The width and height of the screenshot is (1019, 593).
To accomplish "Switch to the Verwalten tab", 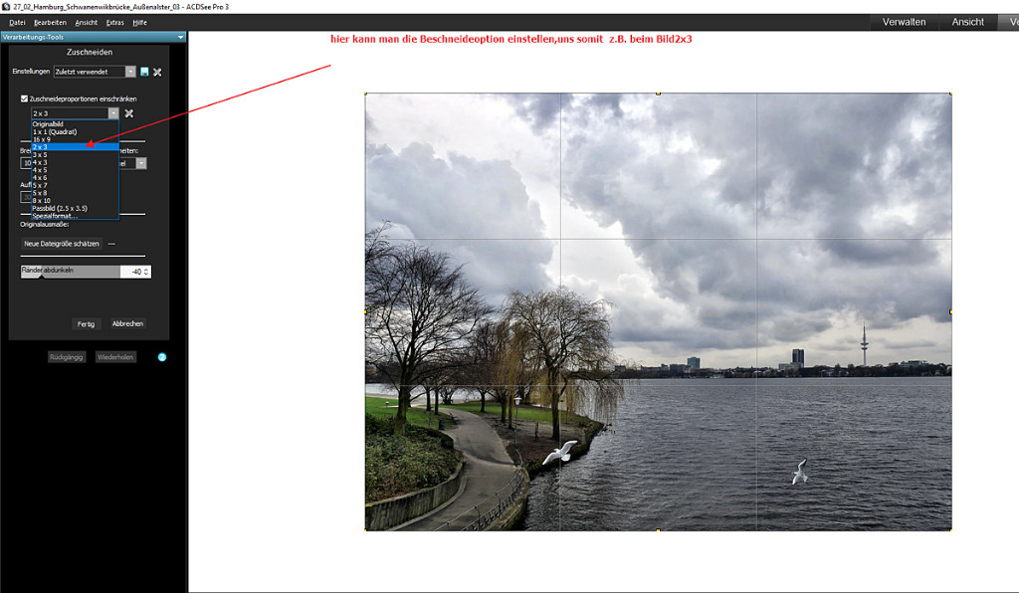I will [x=904, y=22].
